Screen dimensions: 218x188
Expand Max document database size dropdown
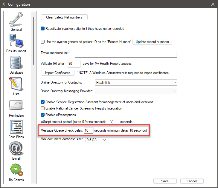pos(96,140)
